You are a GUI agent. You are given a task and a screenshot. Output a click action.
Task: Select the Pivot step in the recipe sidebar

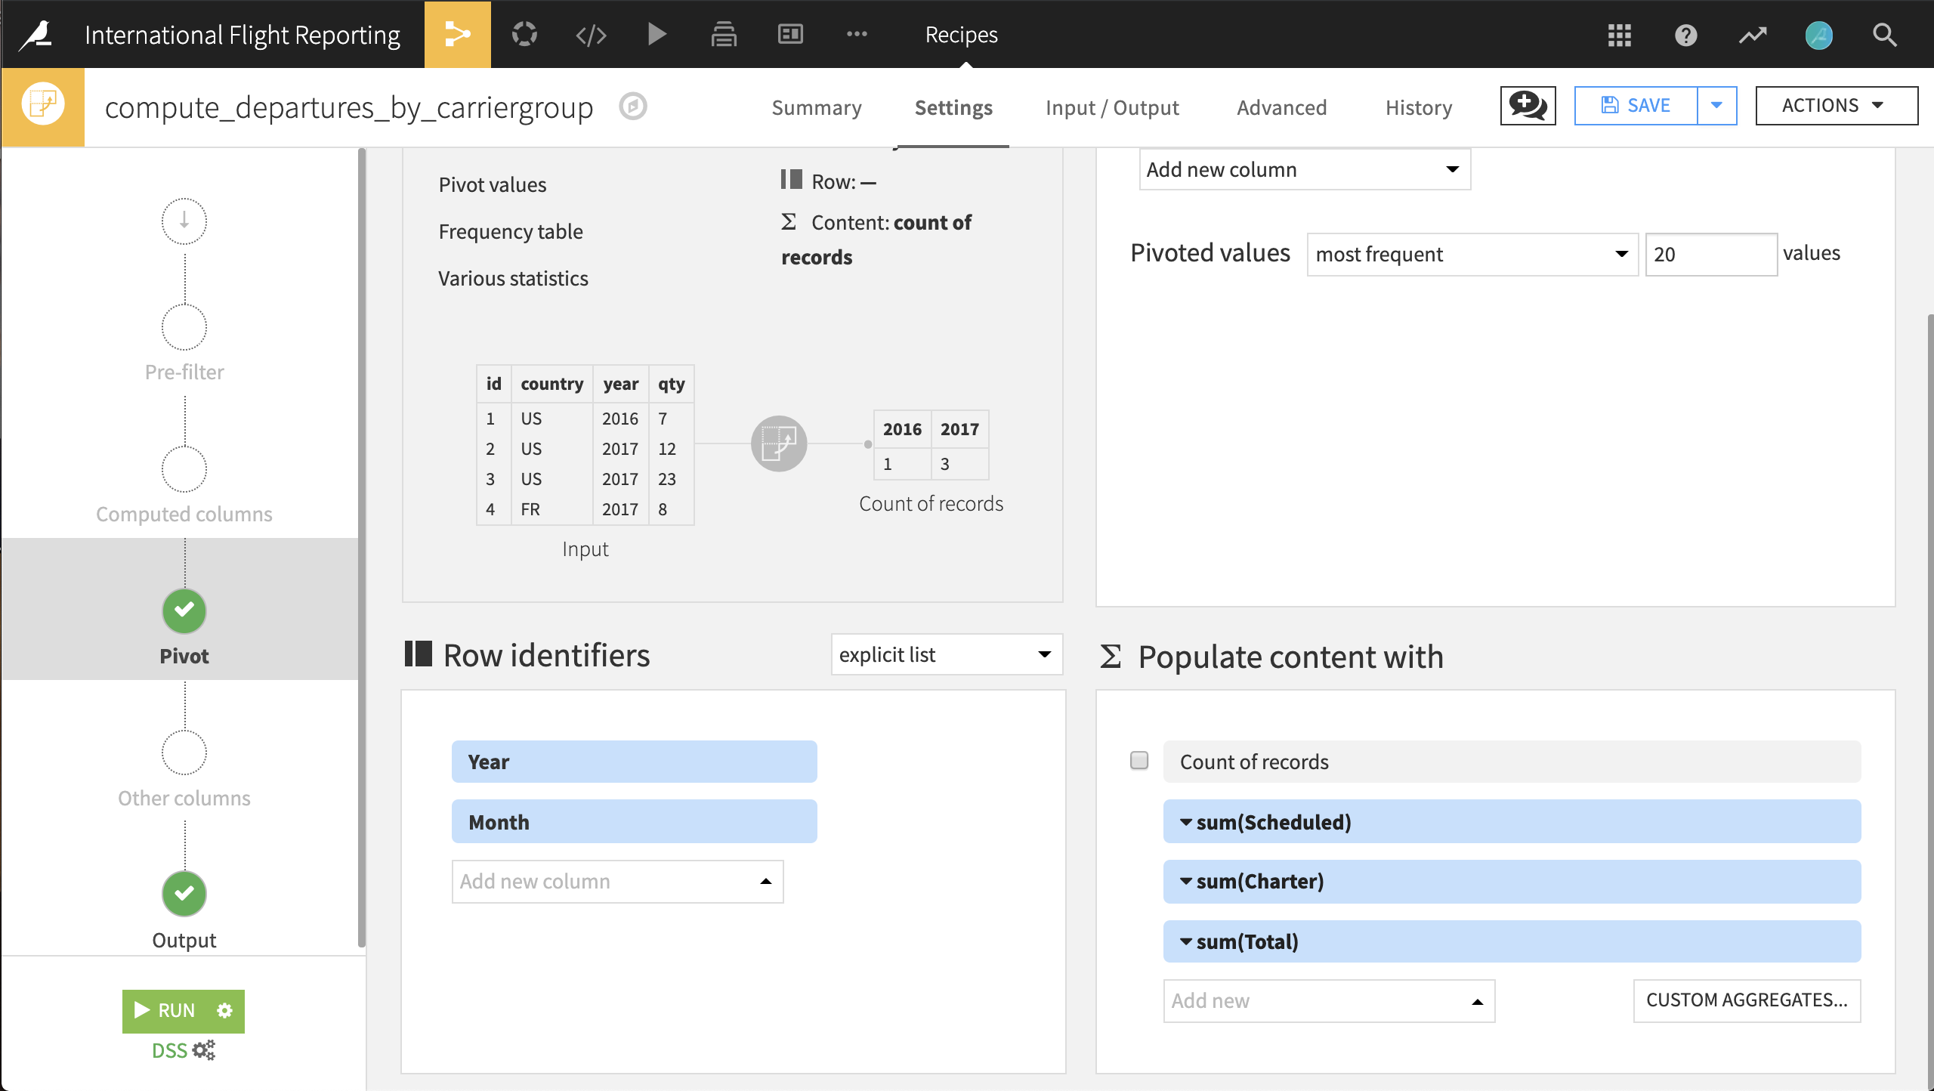coord(184,611)
